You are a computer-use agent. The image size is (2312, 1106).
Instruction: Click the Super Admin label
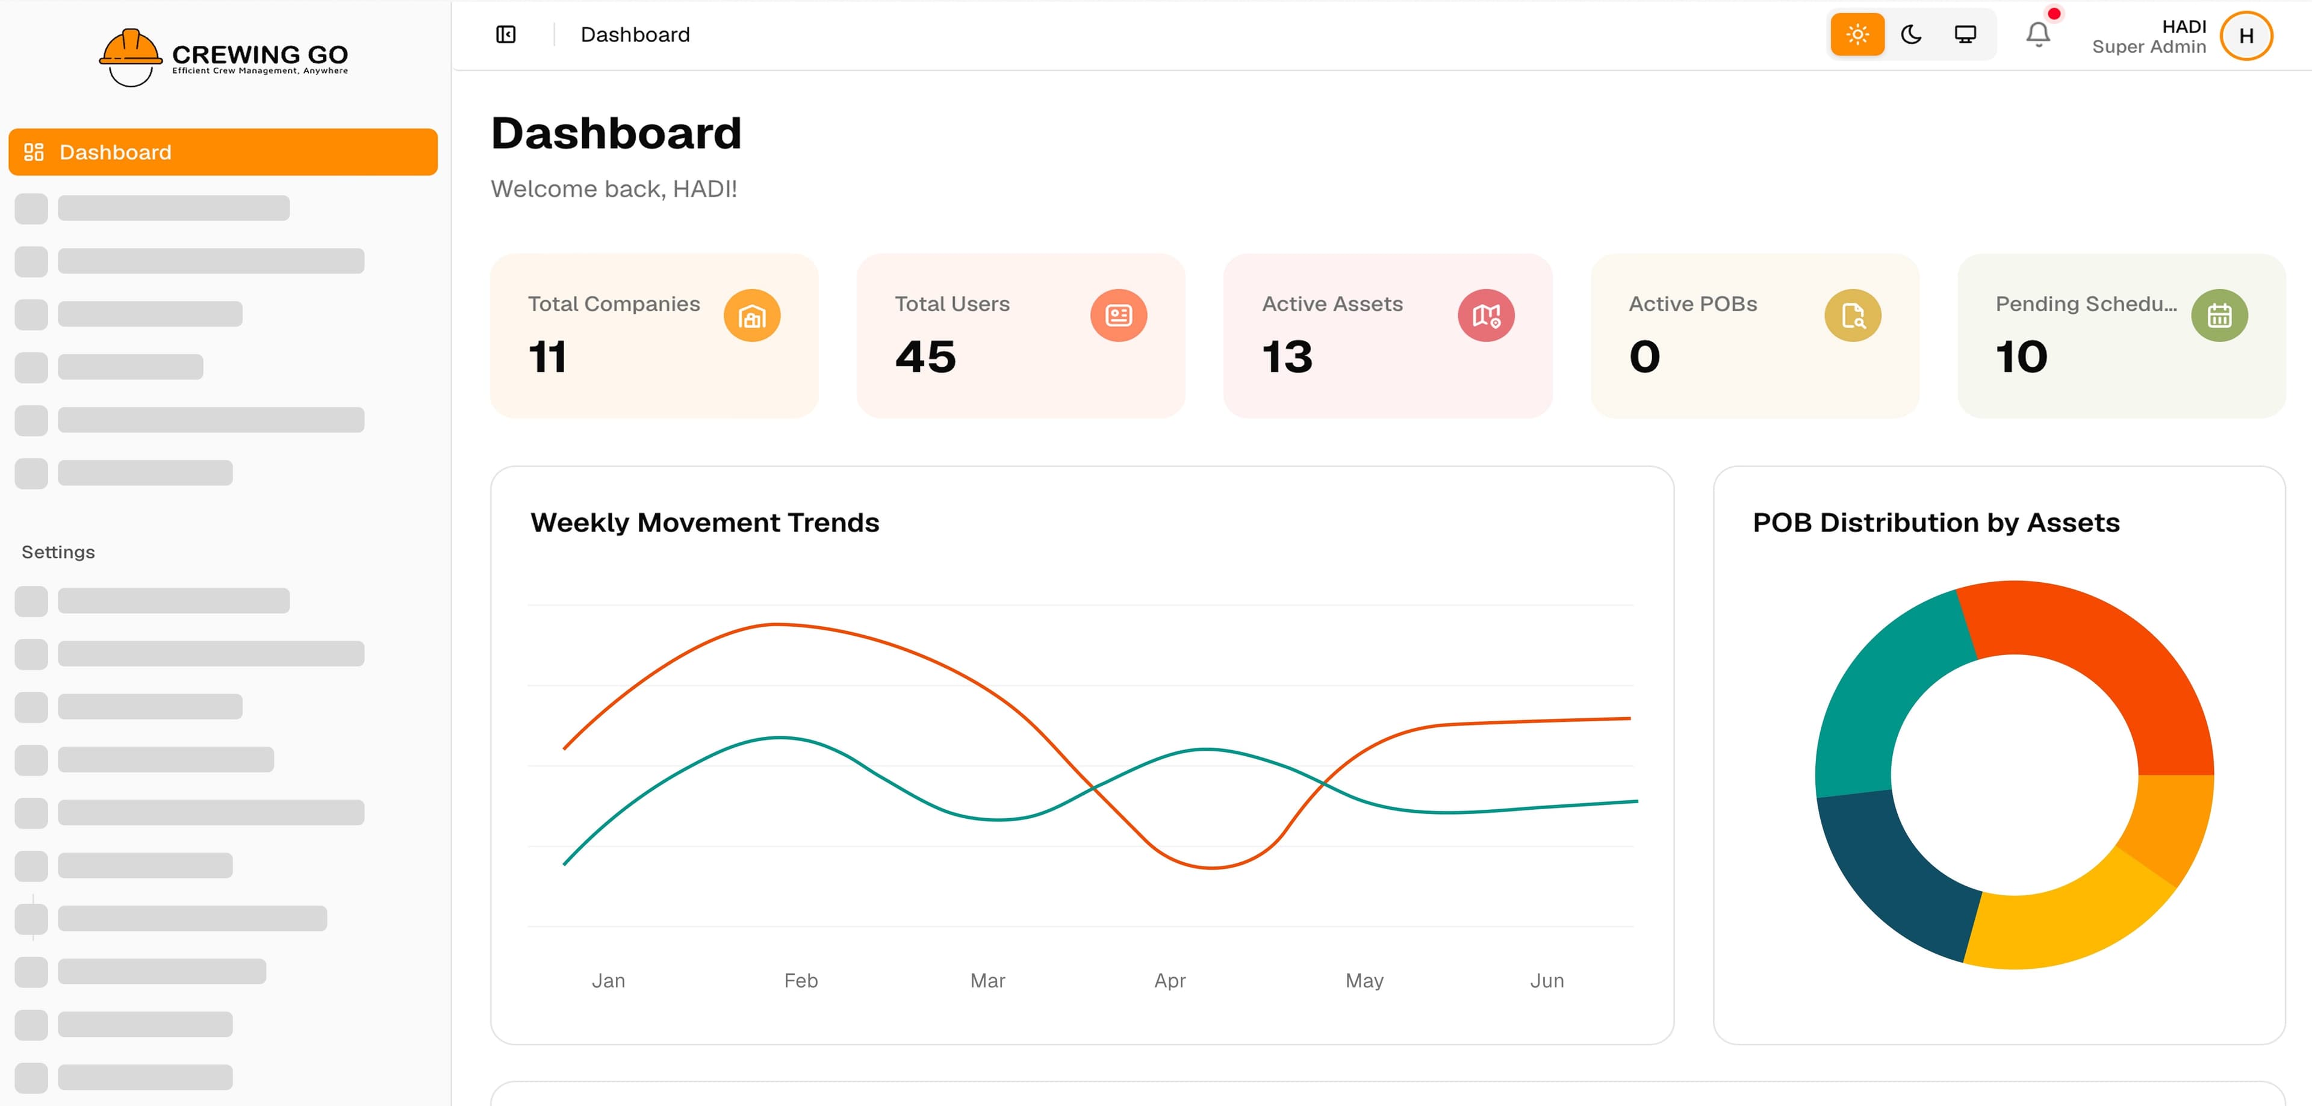coord(2149,47)
